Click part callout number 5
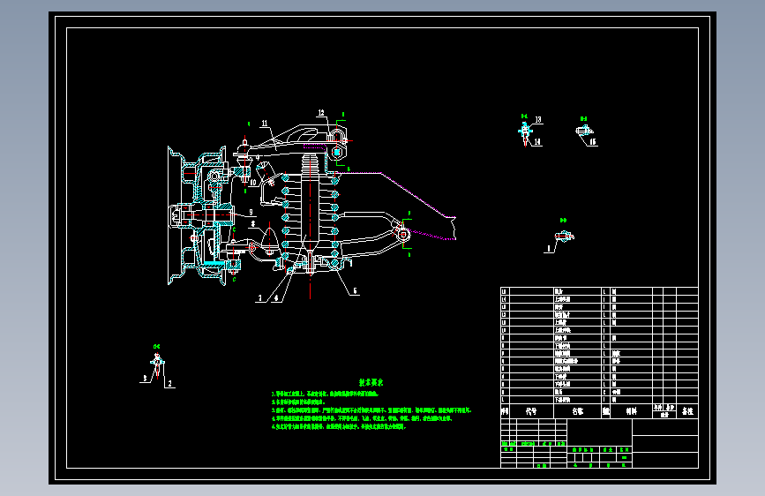The image size is (765, 496). [x=355, y=291]
